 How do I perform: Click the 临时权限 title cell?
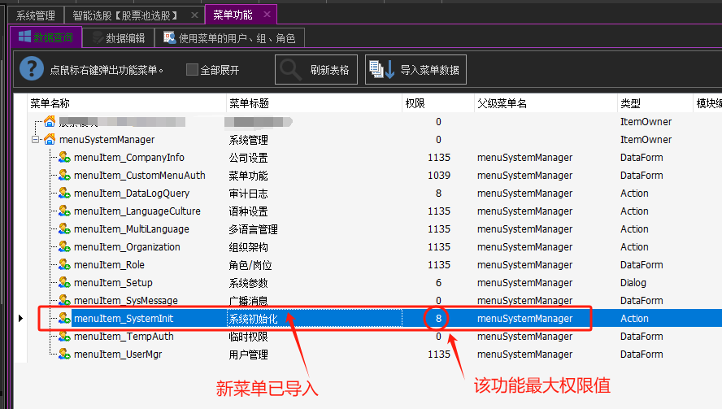[x=248, y=337]
